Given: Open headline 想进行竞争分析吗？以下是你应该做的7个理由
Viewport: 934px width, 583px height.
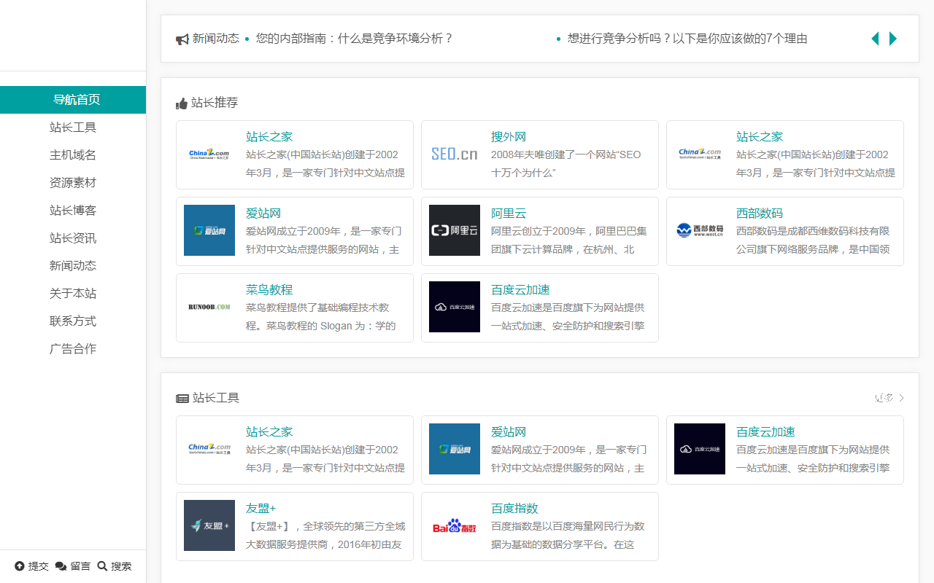Looking at the screenshot, I should [687, 39].
